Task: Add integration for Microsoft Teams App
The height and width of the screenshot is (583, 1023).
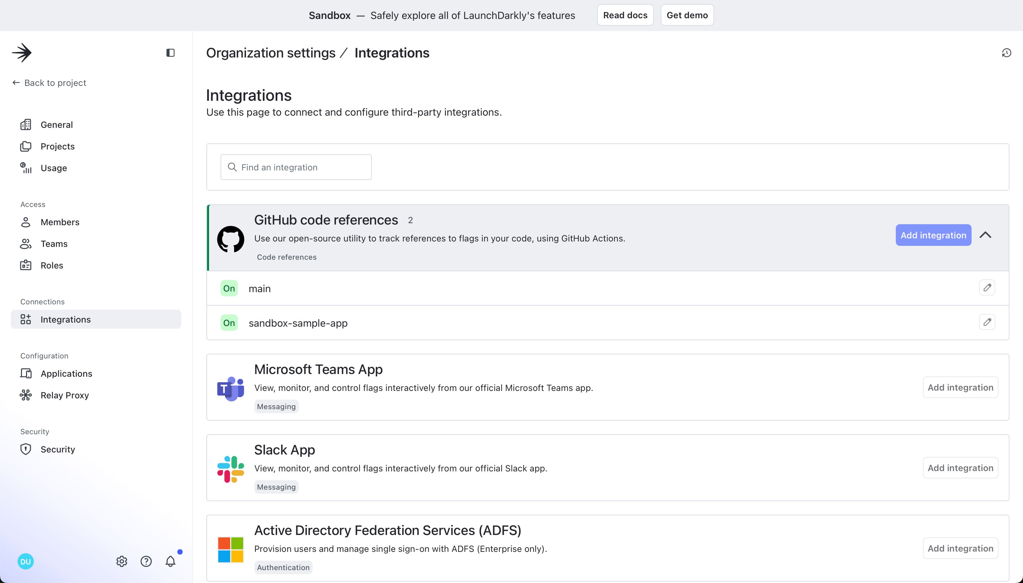Action: [960, 387]
